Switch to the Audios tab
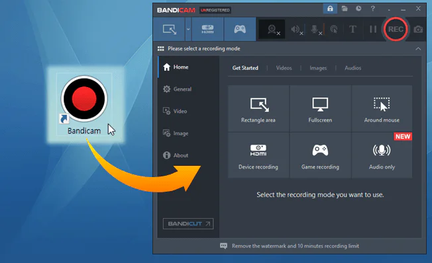The height and width of the screenshot is (263, 432). tap(353, 68)
